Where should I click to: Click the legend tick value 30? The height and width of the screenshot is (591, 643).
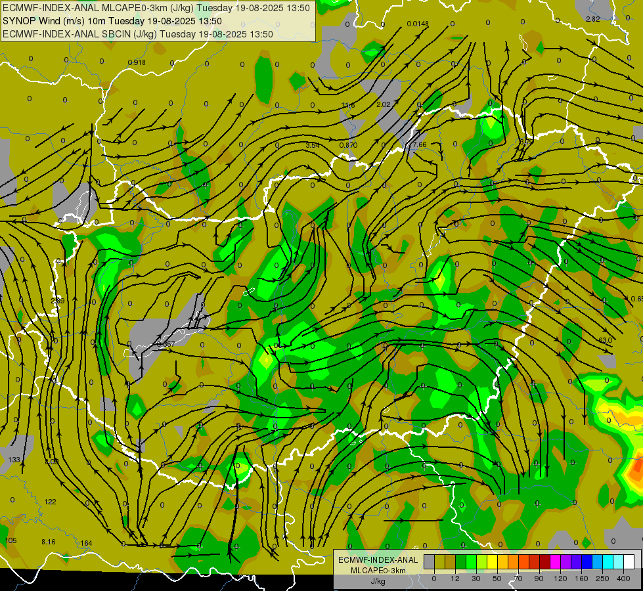[x=476, y=579]
